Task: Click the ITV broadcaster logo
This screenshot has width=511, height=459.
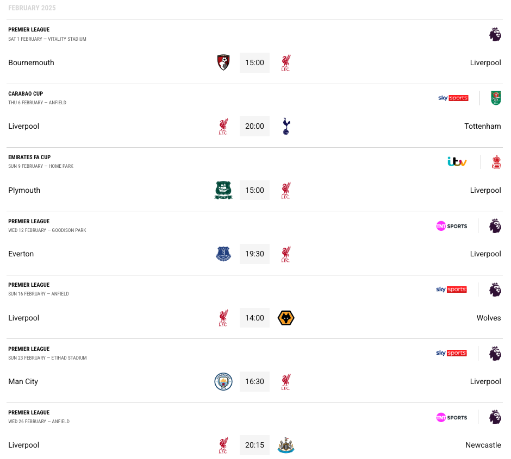Action: click(457, 161)
